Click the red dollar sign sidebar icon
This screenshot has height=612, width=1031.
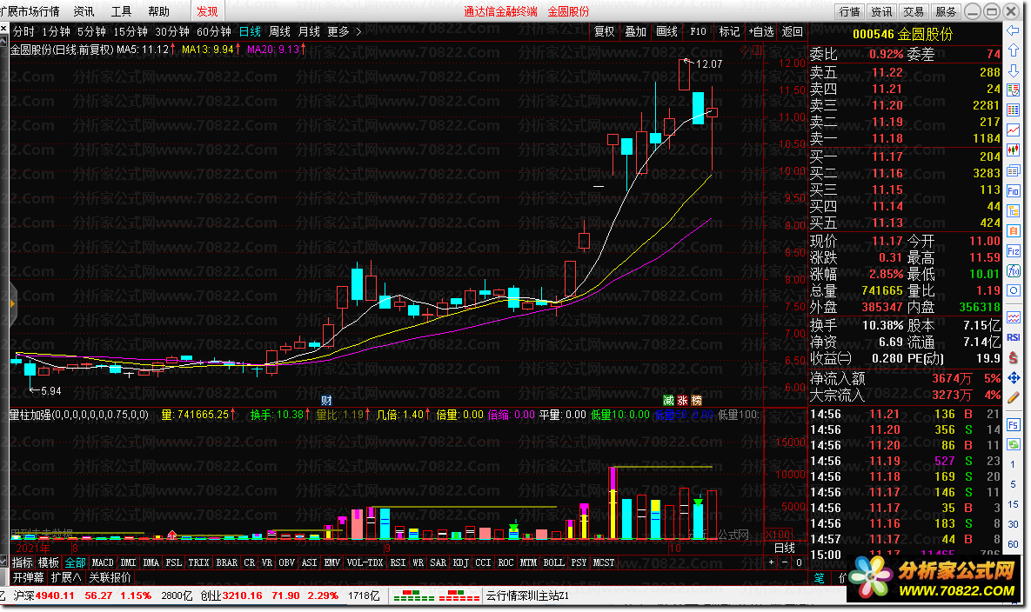point(1014,357)
